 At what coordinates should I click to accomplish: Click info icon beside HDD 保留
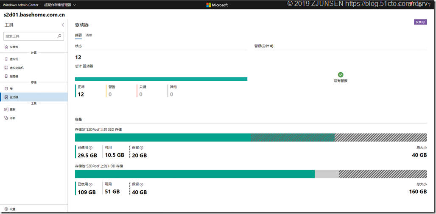(142, 184)
